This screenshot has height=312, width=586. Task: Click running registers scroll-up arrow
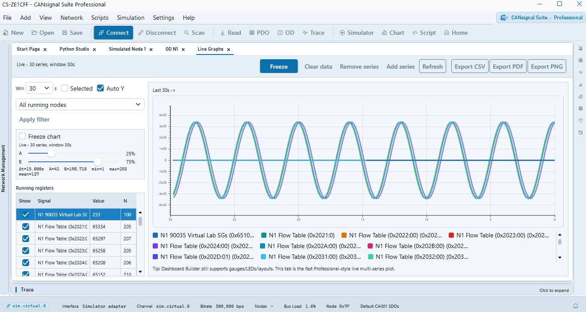point(140,212)
